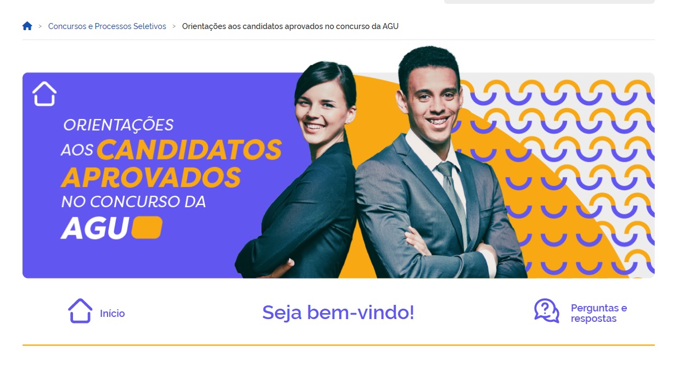Open Perguntas e respostas text link

pyautogui.click(x=599, y=313)
